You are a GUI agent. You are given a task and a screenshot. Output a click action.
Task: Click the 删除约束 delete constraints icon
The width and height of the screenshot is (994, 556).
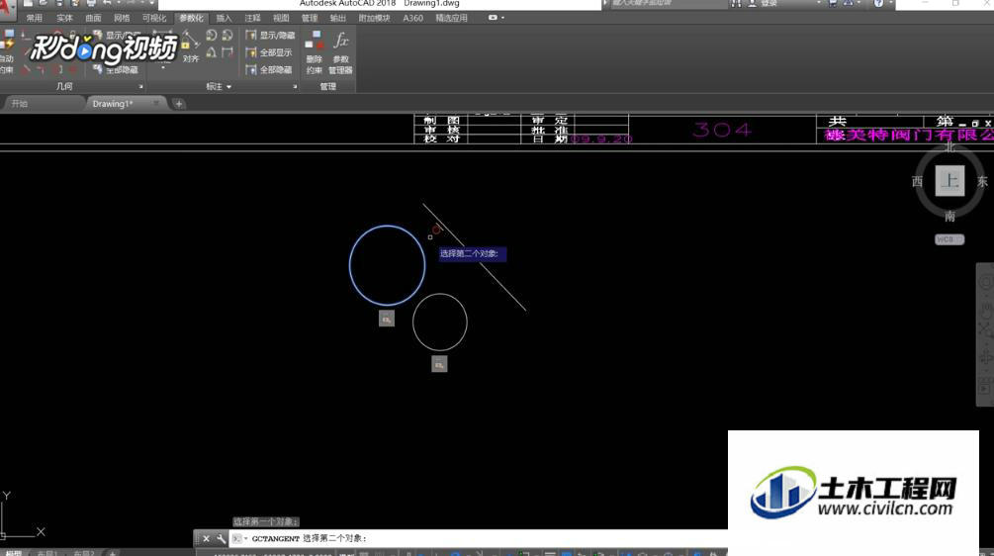coord(314,52)
